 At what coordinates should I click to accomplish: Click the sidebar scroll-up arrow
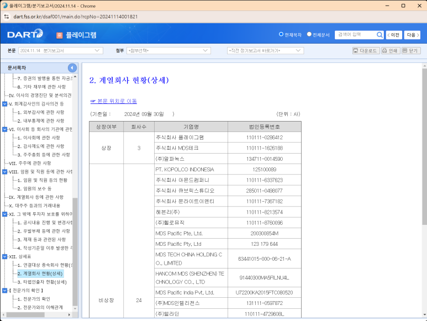tap(75, 77)
